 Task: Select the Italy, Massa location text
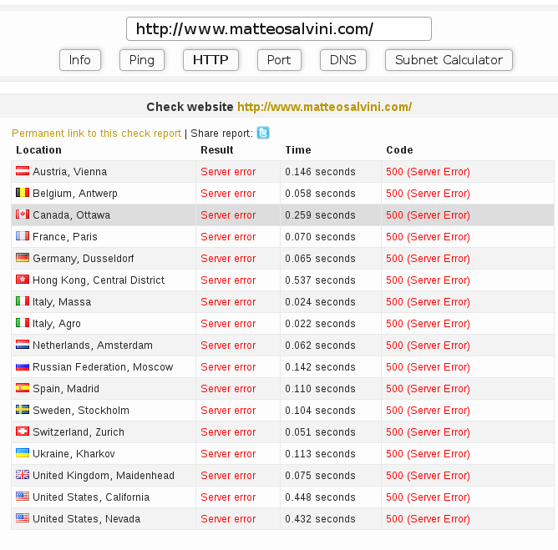[x=62, y=302]
